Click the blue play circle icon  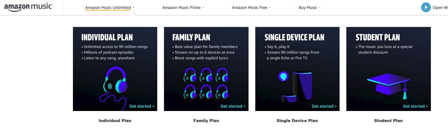(426, 8)
